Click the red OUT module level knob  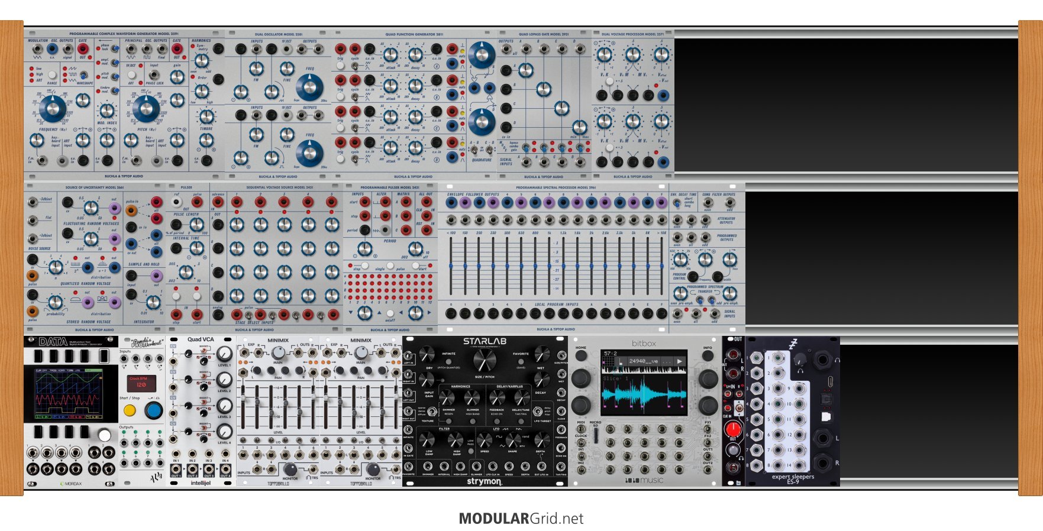(733, 429)
